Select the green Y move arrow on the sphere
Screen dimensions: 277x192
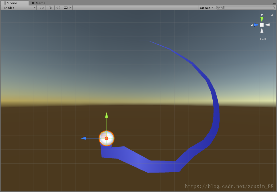coord(106,116)
